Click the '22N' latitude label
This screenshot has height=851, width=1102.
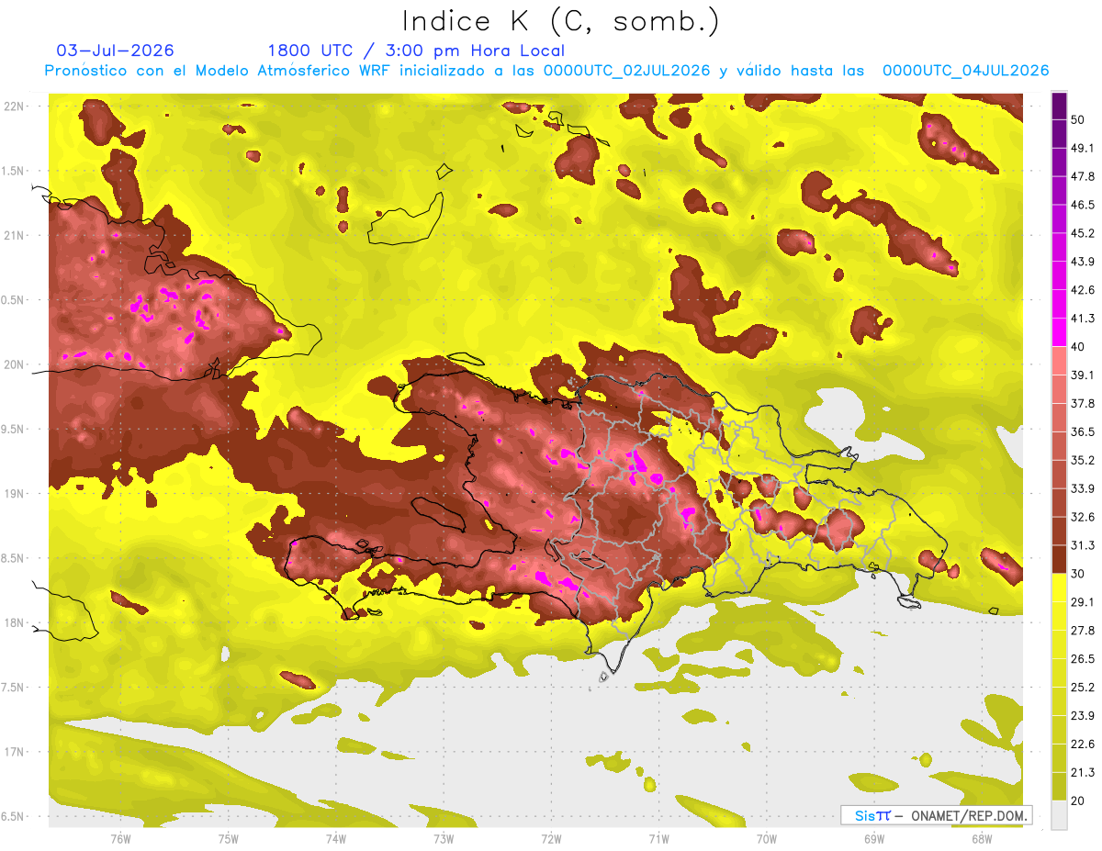pyautogui.click(x=16, y=106)
